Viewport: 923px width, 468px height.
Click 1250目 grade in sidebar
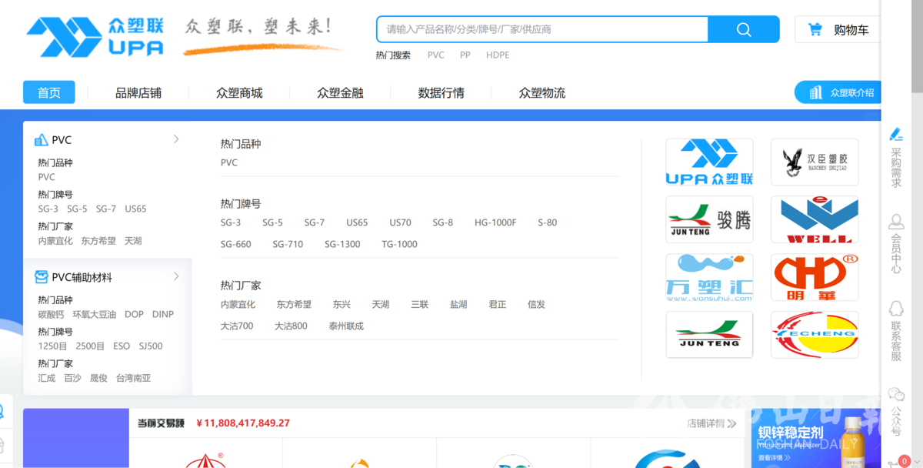[x=53, y=346]
